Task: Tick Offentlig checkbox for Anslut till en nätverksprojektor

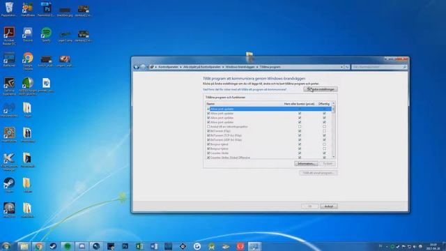Action: (324, 127)
